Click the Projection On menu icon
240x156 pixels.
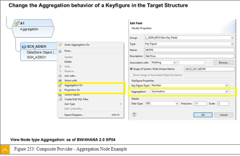point(60,90)
